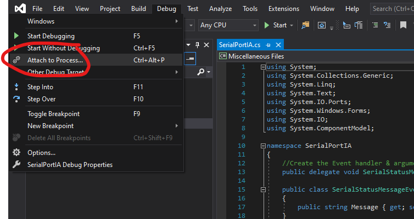The height and width of the screenshot is (219, 414).
Task: Click the Step Over curved arrow icon
Action: (16, 99)
